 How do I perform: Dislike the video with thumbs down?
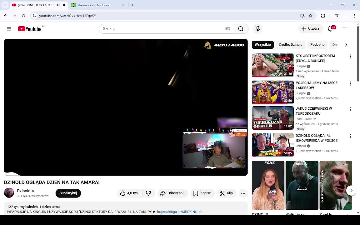pos(148,193)
